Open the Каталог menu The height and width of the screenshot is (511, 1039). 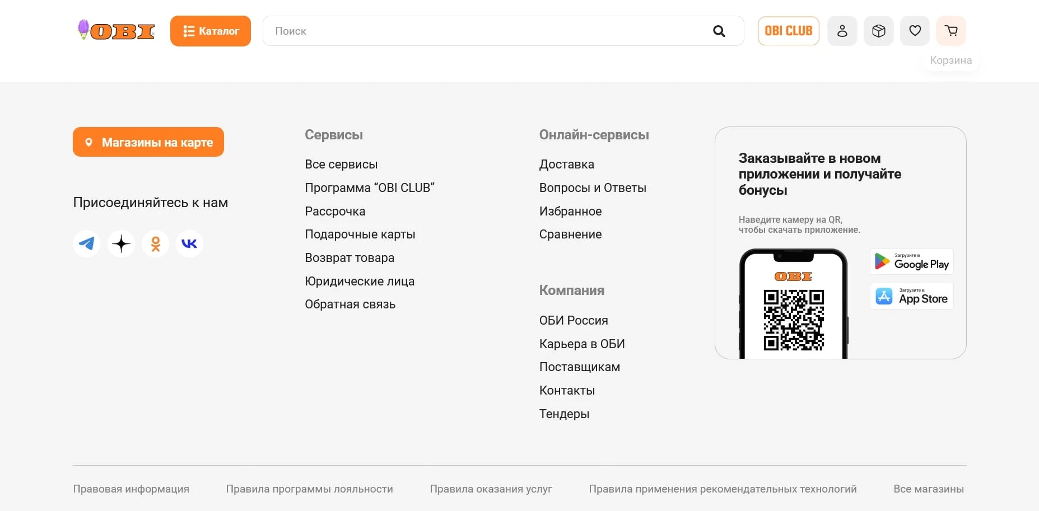pyautogui.click(x=211, y=31)
